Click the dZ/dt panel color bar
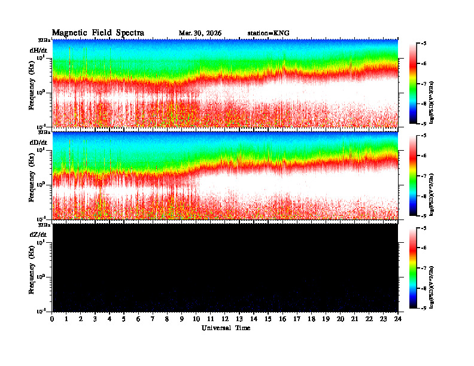Screen dimensions: 474x366 coord(413,268)
